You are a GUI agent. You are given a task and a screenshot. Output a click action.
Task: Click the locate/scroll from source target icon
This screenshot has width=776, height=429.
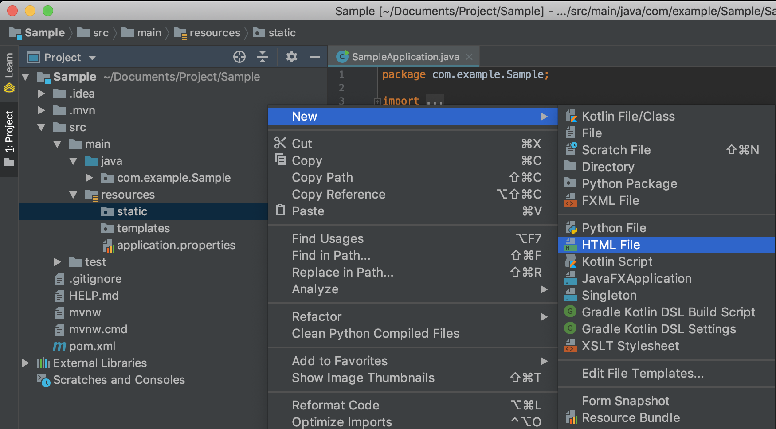(x=239, y=57)
